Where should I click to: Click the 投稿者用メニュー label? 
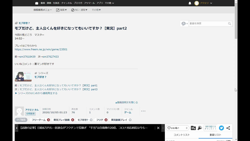pos(42,10)
